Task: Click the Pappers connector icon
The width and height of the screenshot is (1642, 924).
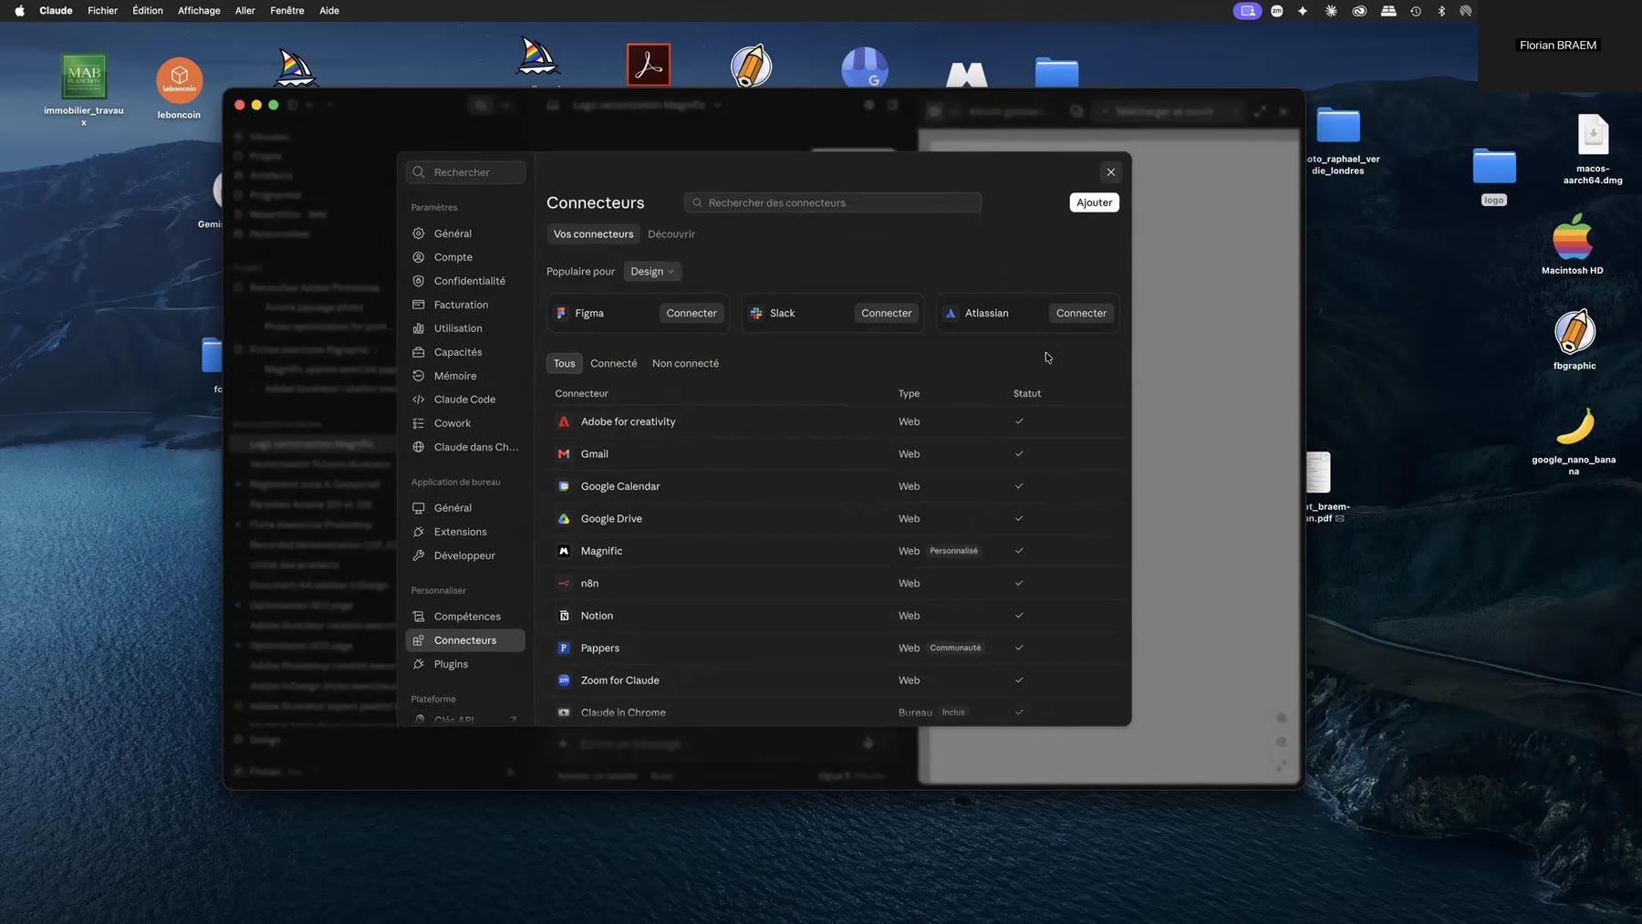Action: click(564, 649)
